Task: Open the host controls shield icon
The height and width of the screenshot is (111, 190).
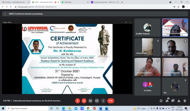Action: click(x=185, y=101)
